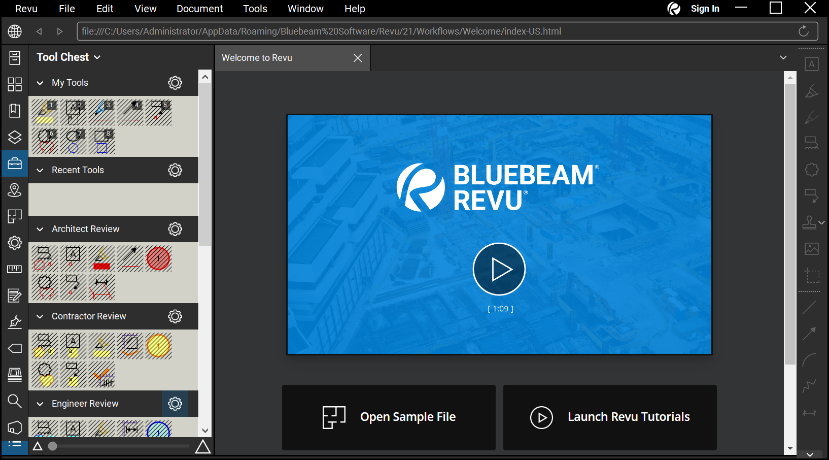This screenshot has width=829, height=460.
Task: Click Sign In at top right
Action: point(705,9)
